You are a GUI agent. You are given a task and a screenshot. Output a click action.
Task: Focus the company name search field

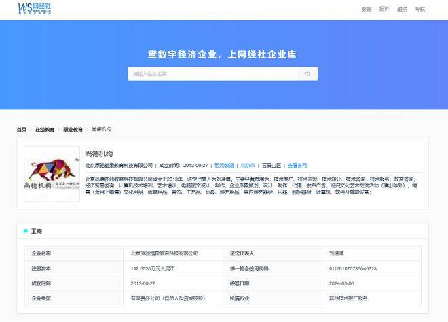[213, 74]
